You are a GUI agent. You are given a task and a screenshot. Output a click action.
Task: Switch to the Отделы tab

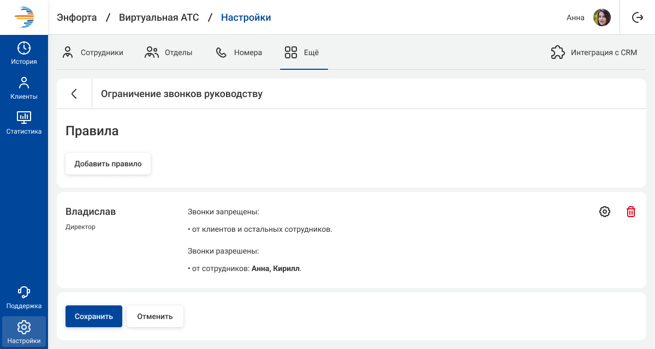click(168, 53)
